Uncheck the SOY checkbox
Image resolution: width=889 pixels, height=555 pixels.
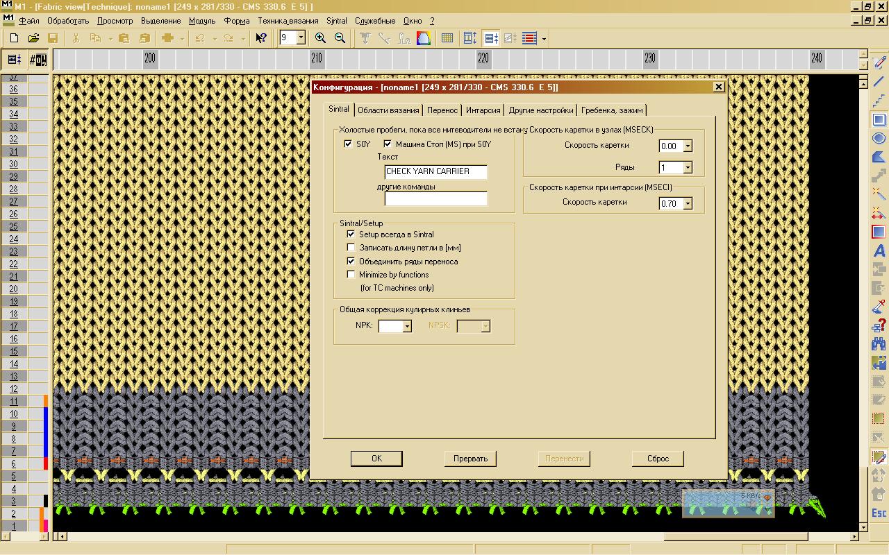click(x=348, y=144)
